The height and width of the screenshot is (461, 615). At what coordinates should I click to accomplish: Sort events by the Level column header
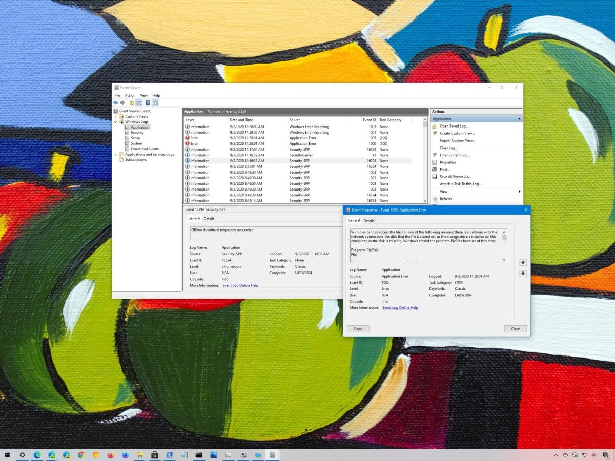click(x=206, y=120)
